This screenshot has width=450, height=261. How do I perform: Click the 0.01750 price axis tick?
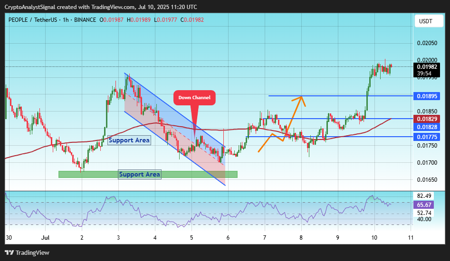[427, 146]
